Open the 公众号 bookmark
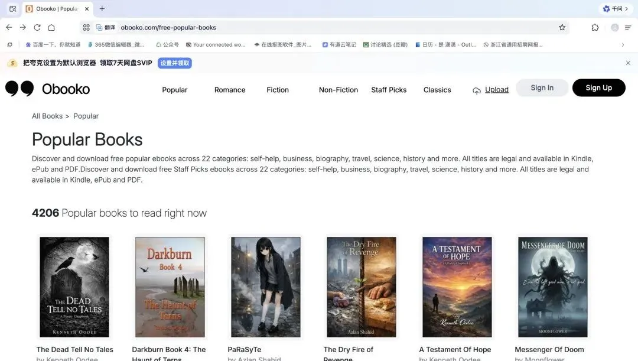 pyautogui.click(x=167, y=45)
